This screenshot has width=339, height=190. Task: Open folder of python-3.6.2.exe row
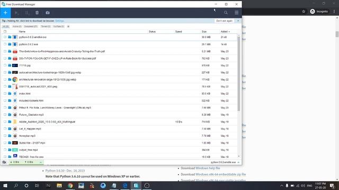(10, 44)
